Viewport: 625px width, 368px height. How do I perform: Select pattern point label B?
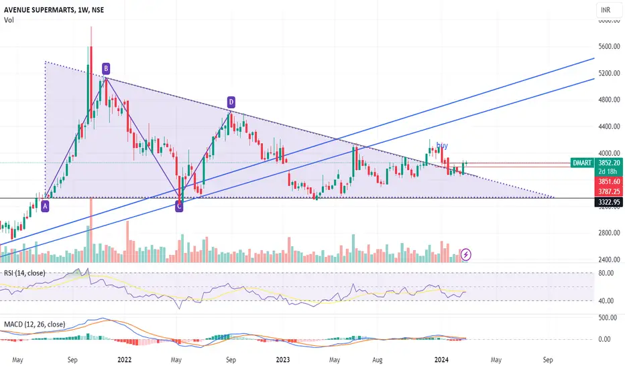point(106,68)
